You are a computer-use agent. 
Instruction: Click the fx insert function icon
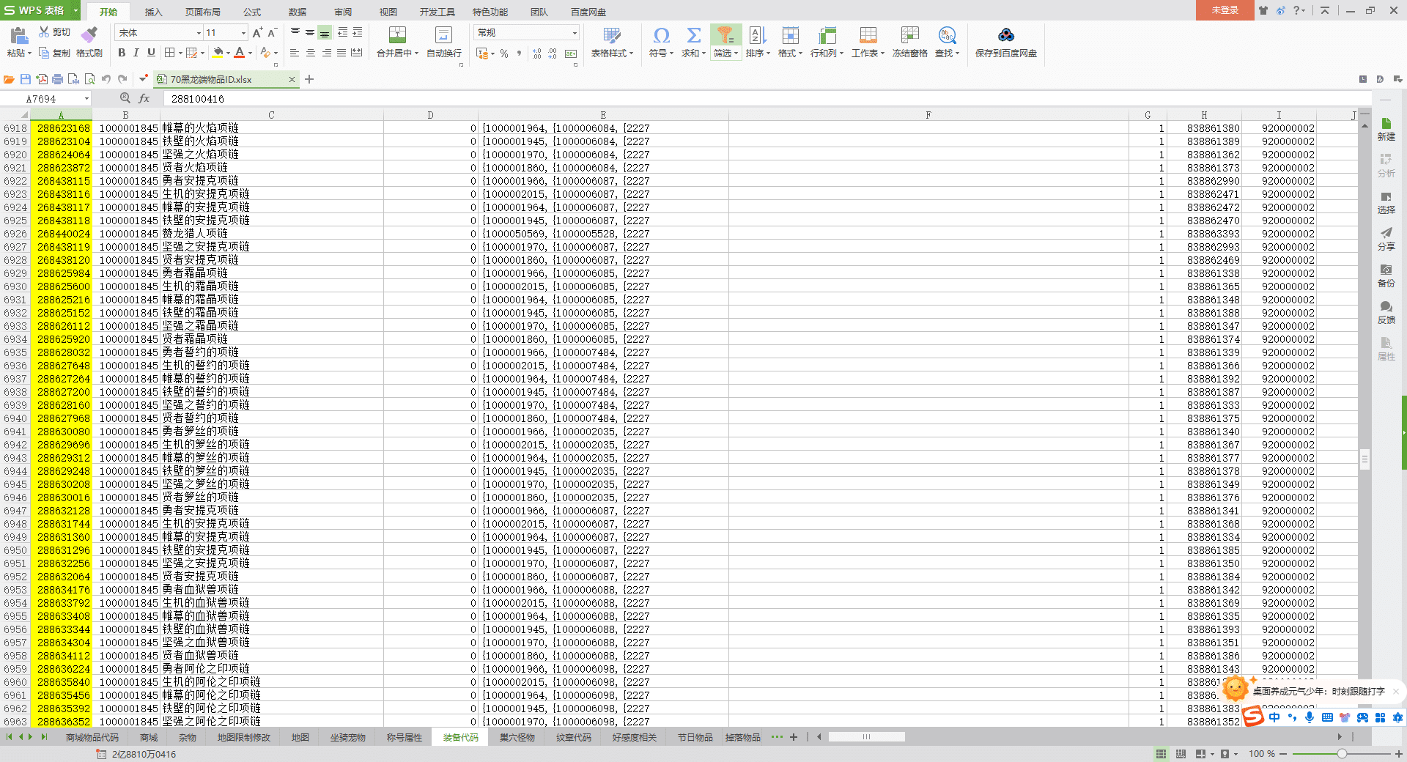[144, 98]
